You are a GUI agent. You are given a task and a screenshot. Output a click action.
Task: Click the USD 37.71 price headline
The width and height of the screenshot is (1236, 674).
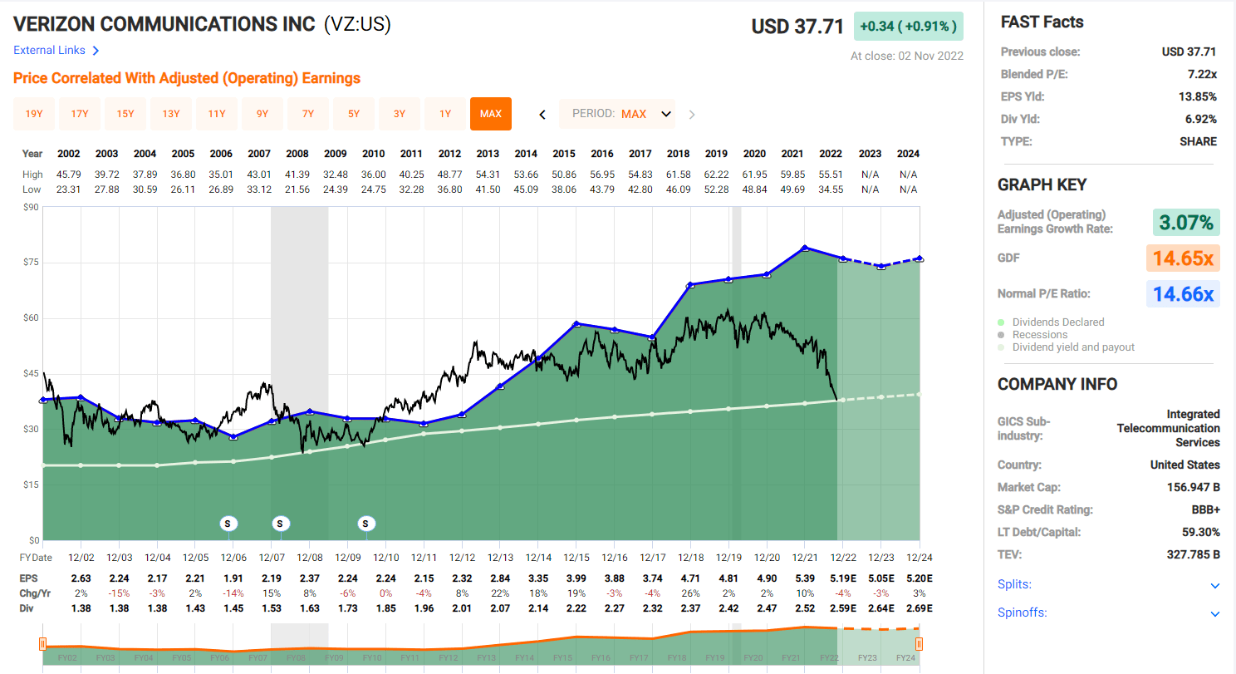[x=797, y=27]
